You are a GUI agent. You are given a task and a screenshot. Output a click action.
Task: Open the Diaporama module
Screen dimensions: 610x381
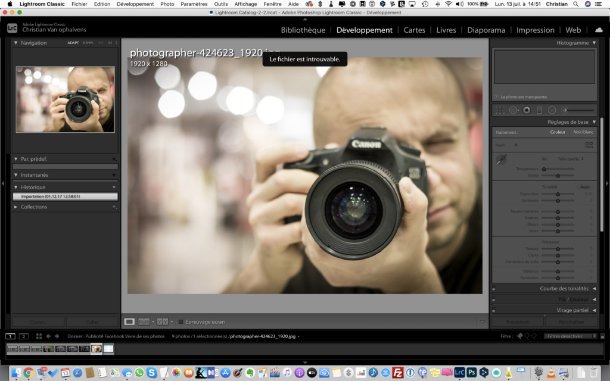pyautogui.click(x=486, y=30)
